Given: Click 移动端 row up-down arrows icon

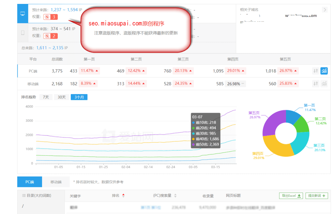Looking at the screenshot, I should click(315, 84).
